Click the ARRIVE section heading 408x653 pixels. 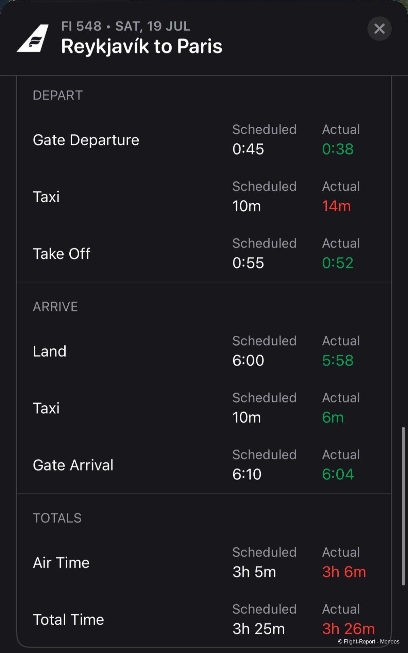pyautogui.click(x=55, y=307)
